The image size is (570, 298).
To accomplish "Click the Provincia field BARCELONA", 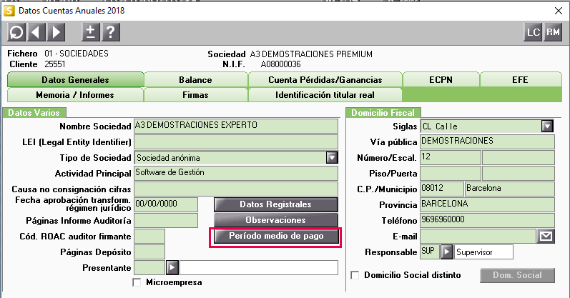I will pos(487,204).
